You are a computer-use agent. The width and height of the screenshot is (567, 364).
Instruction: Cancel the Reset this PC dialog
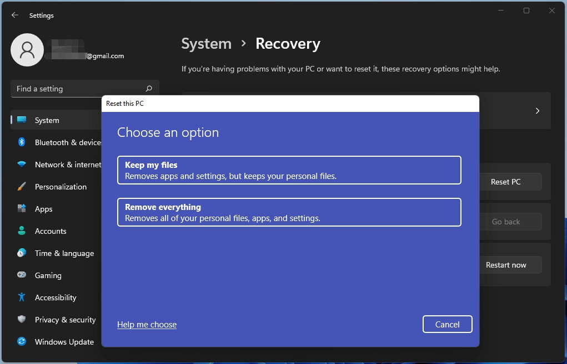(x=447, y=324)
